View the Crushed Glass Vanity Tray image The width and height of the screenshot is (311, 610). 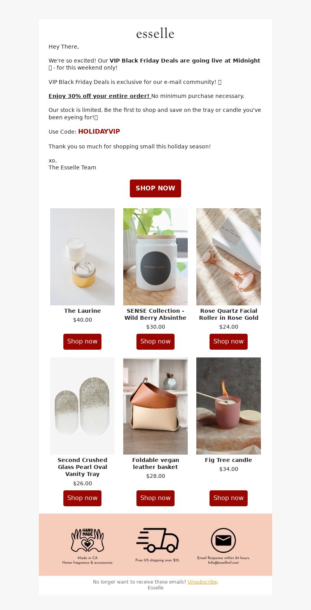(x=82, y=406)
